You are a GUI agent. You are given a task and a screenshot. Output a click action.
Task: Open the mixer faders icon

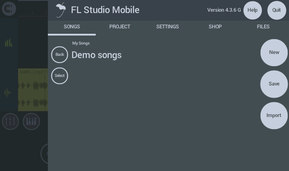(10, 121)
